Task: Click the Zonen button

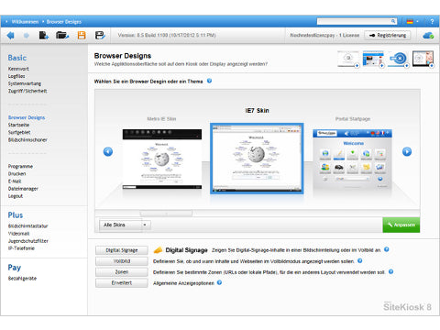Action: [x=122, y=272]
